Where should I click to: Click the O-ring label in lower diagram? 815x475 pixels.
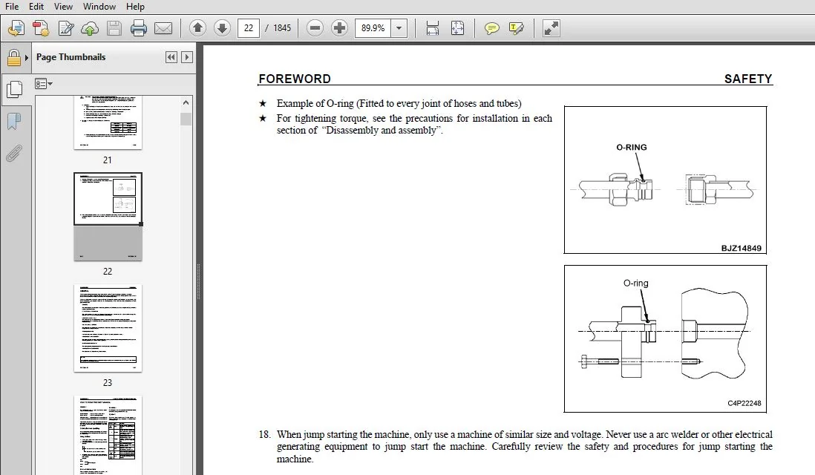(635, 284)
